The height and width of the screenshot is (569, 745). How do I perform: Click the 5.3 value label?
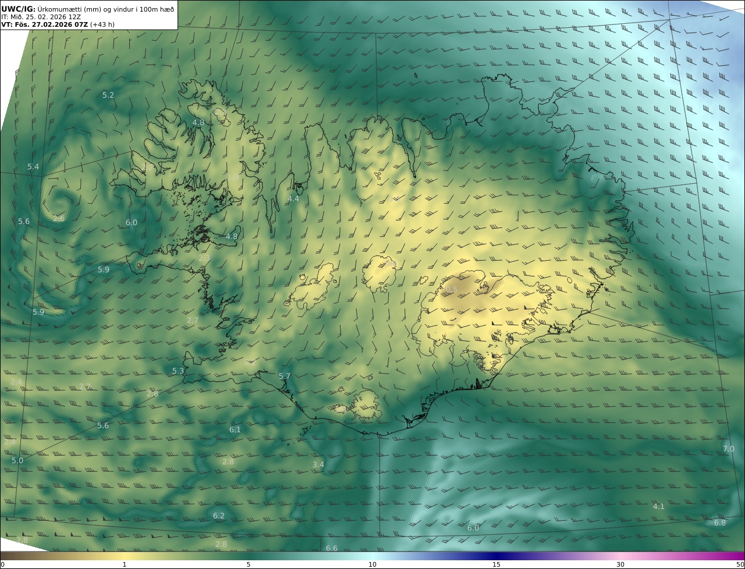coord(178,371)
